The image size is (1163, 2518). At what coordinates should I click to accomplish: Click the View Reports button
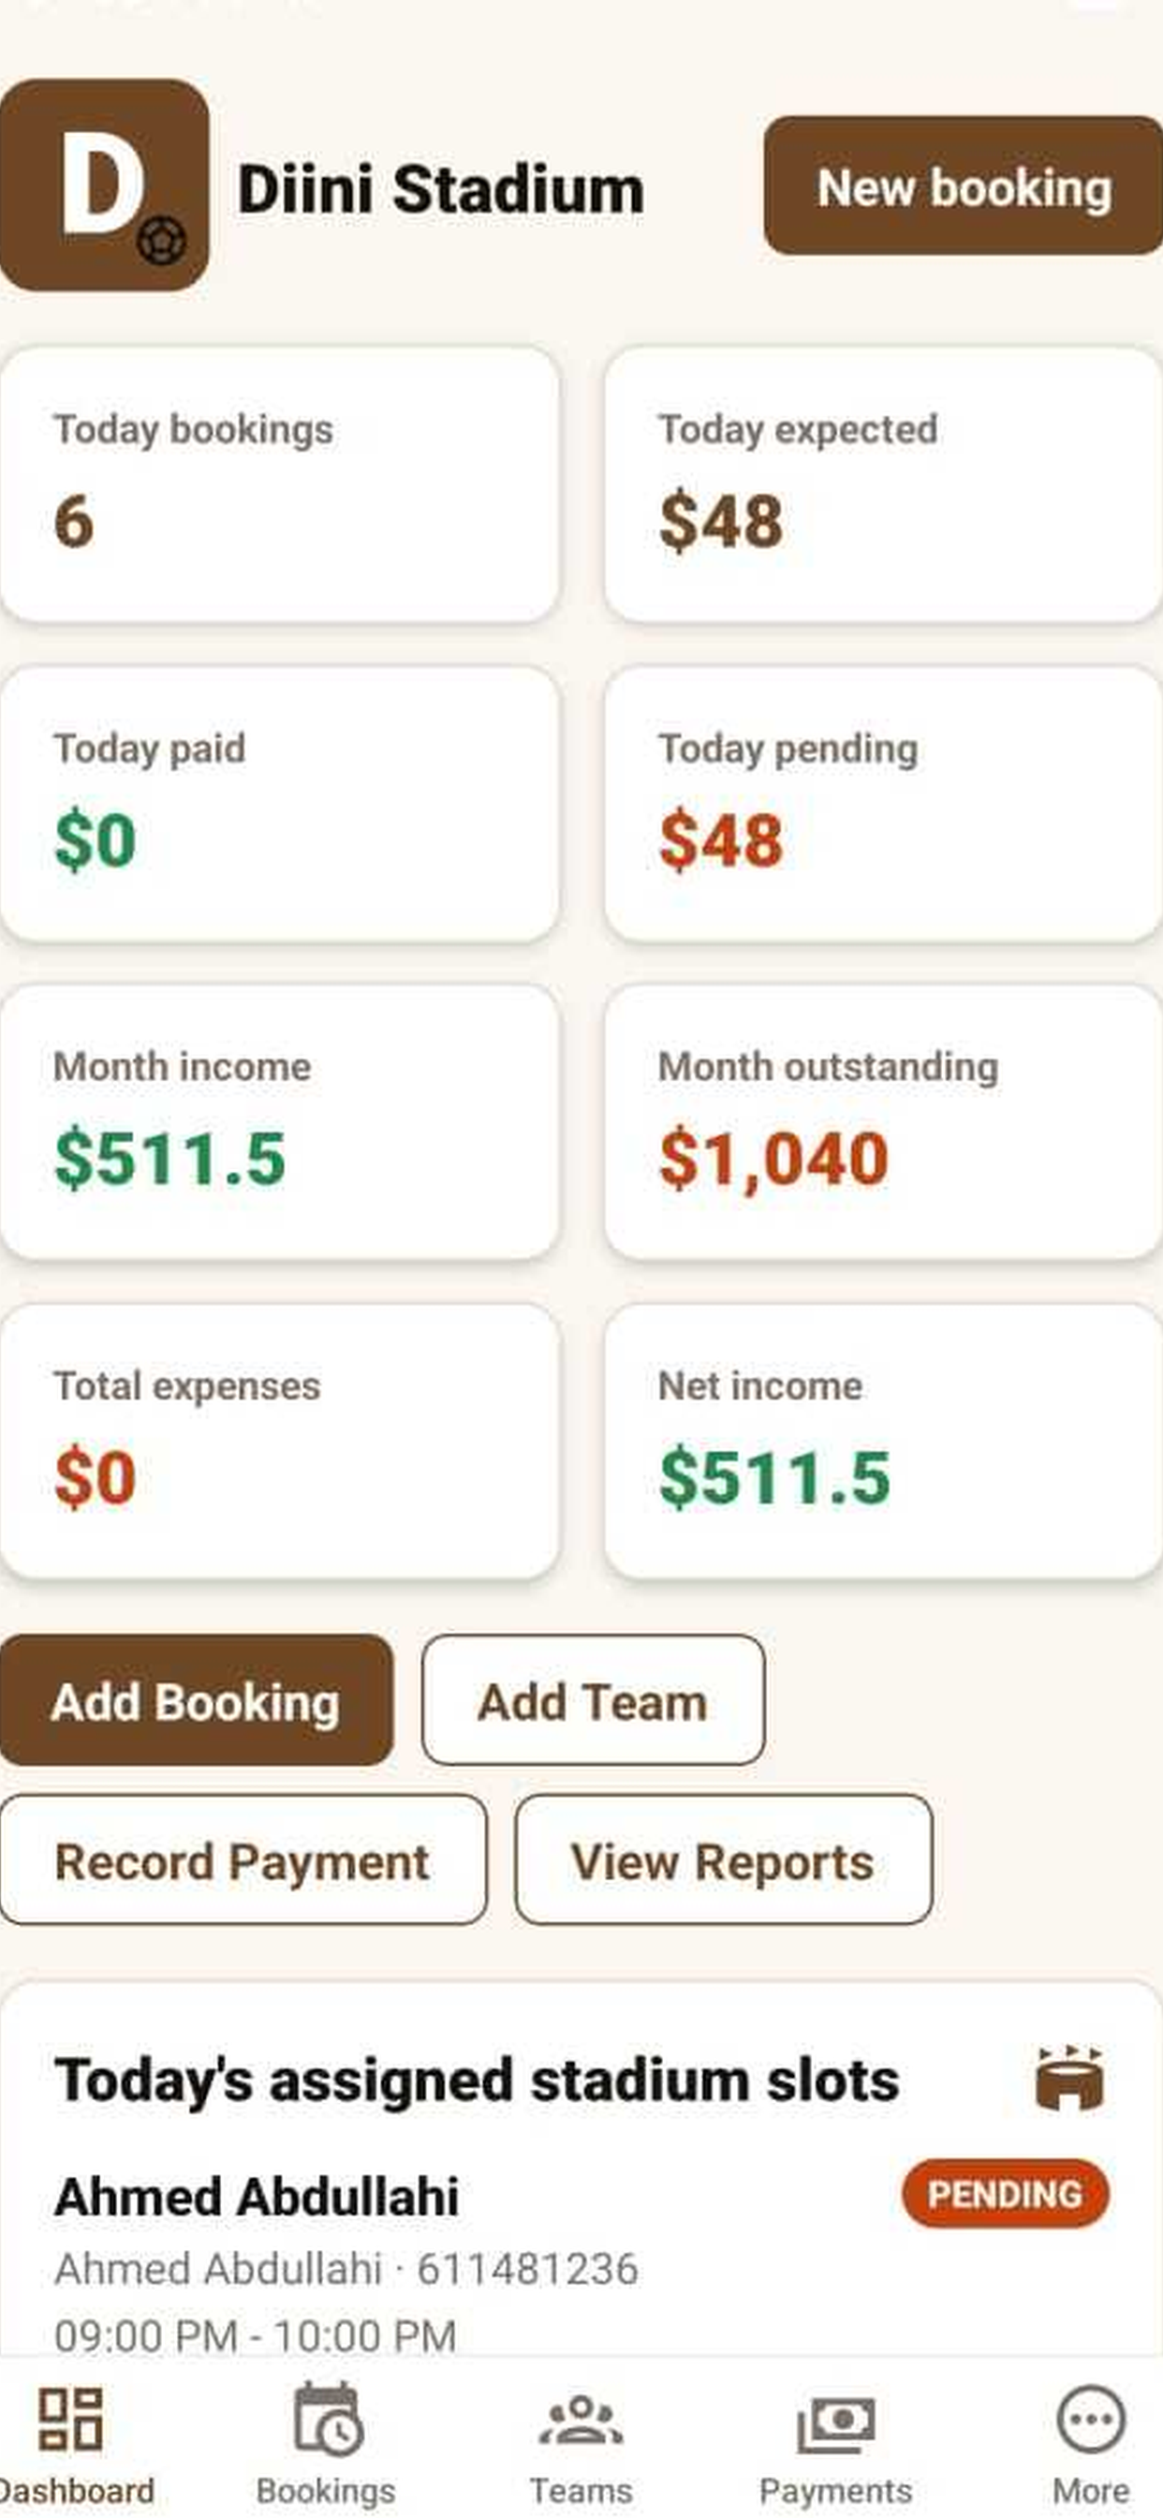[x=723, y=1859]
